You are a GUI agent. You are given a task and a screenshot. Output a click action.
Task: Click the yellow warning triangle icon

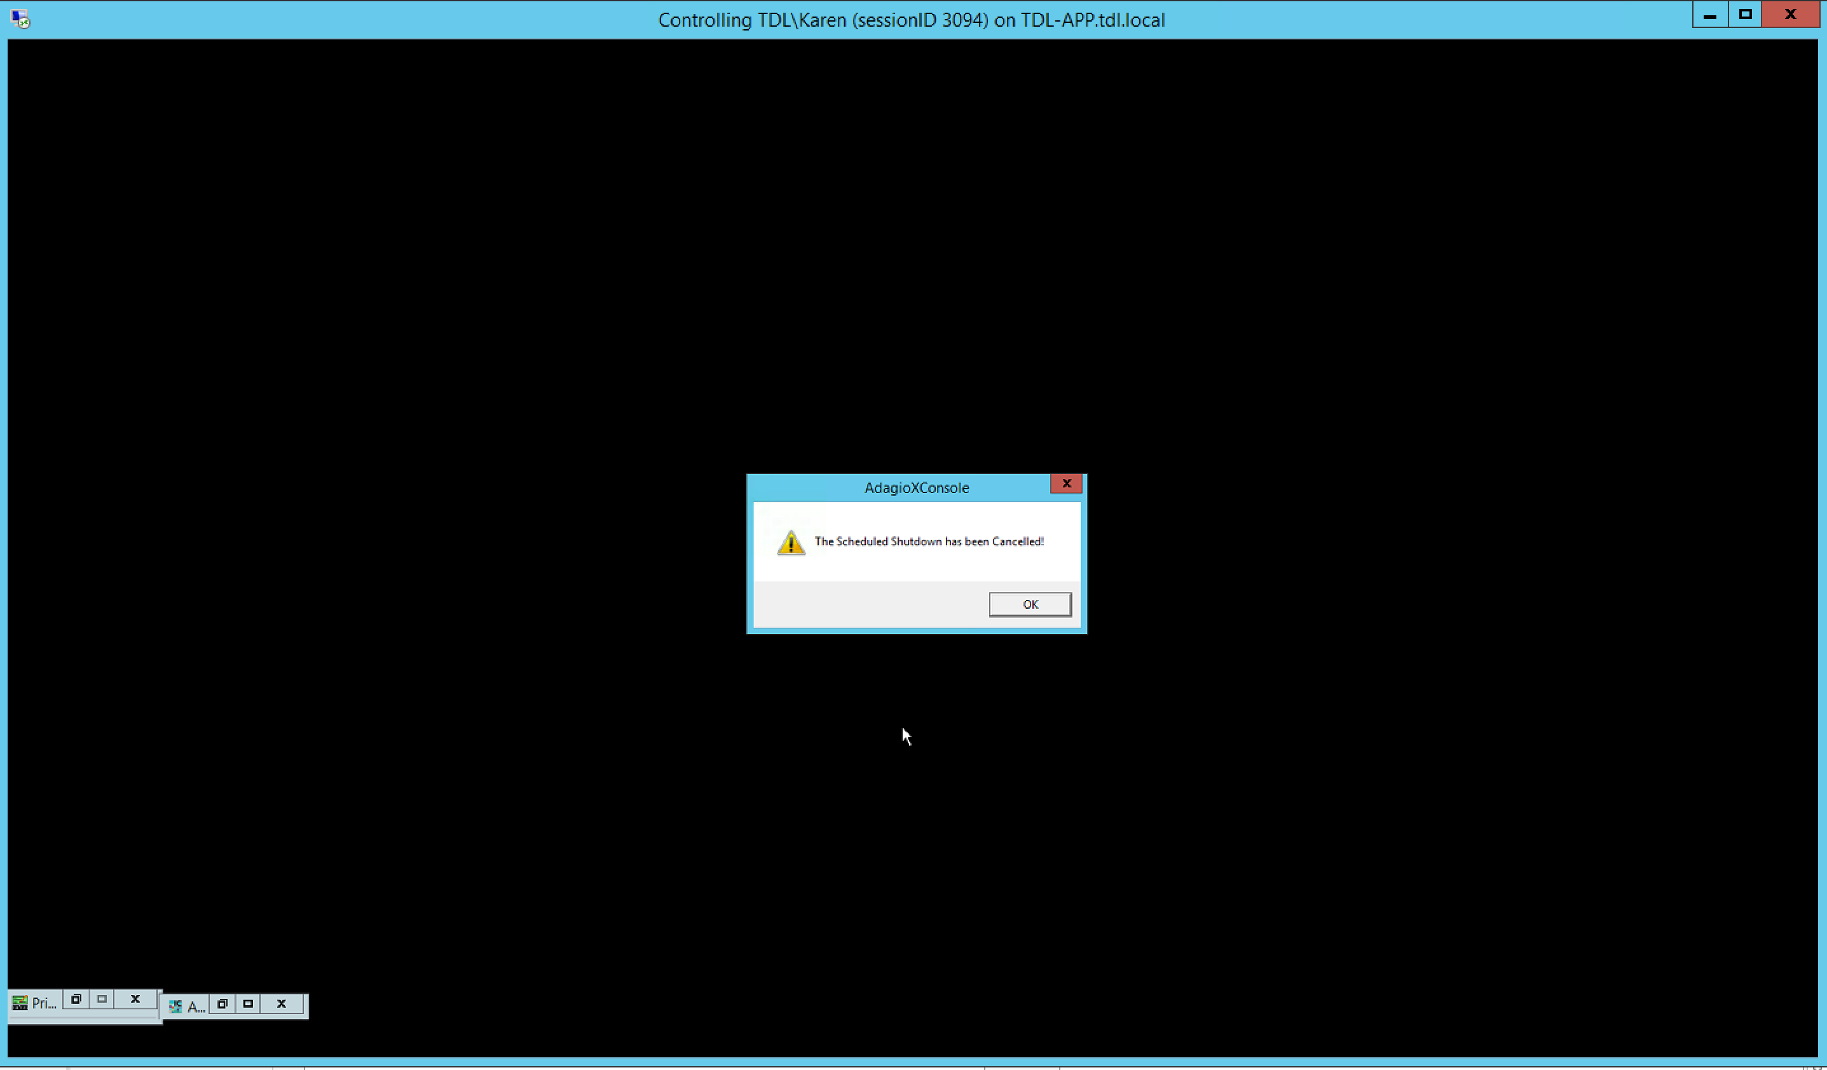click(790, 543)
